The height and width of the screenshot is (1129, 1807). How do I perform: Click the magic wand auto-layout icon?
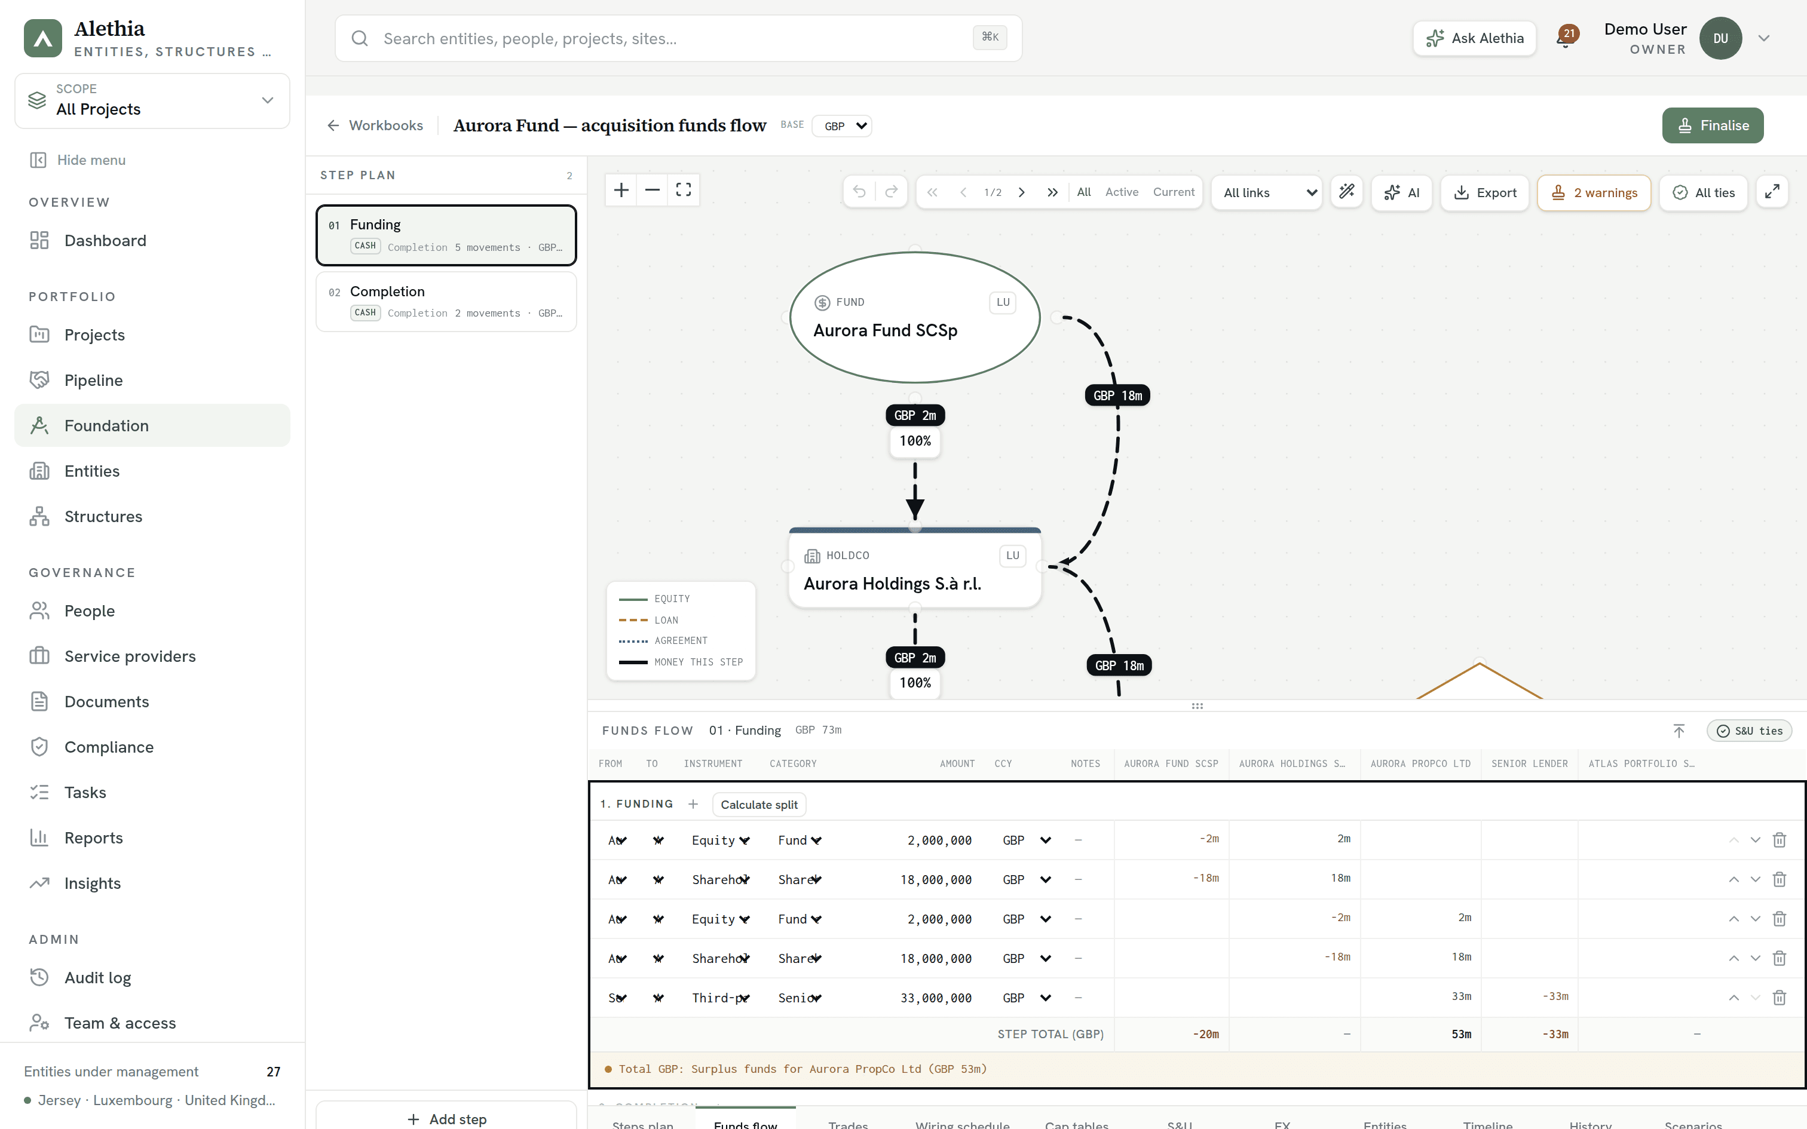(x=1346, y=192)
